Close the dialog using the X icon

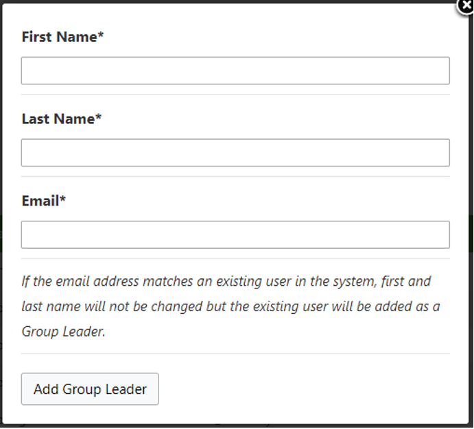(466, 5)
